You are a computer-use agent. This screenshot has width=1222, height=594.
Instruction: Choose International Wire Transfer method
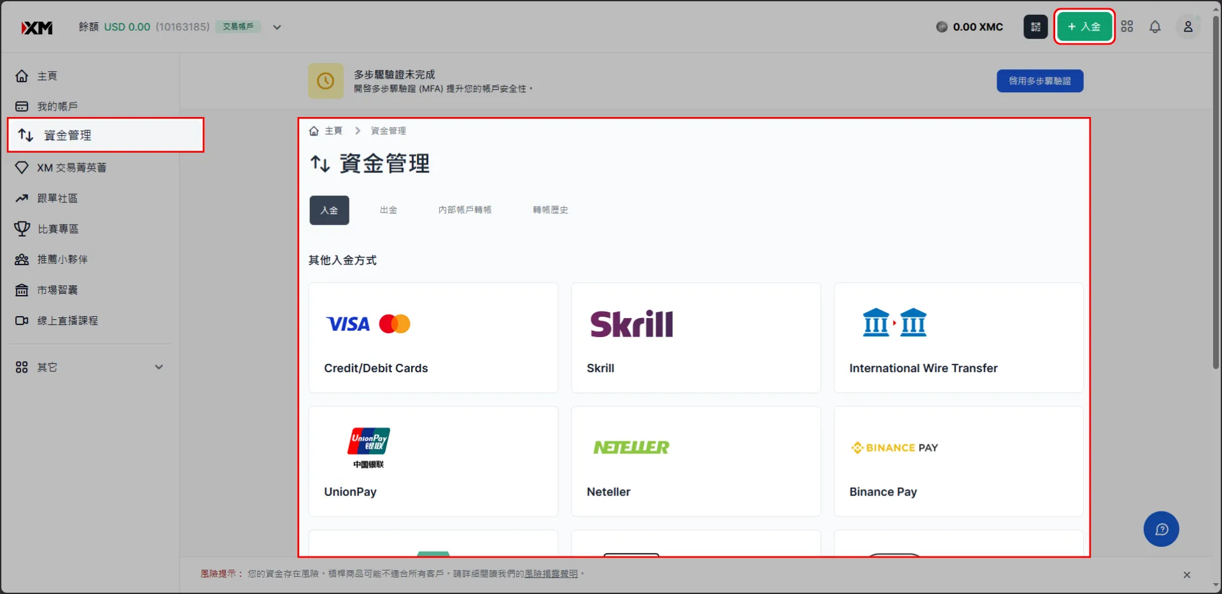tap(959, 338)
